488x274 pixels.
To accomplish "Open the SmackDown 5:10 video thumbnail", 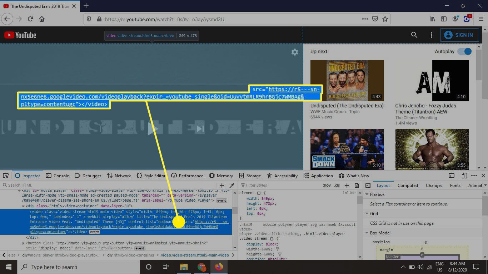I will (x=347, y=149).
